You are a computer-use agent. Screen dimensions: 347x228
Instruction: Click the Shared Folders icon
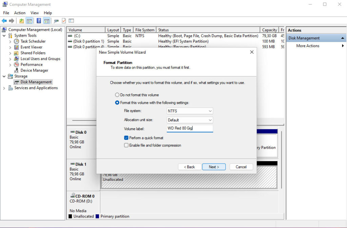[x=16, y=53]
